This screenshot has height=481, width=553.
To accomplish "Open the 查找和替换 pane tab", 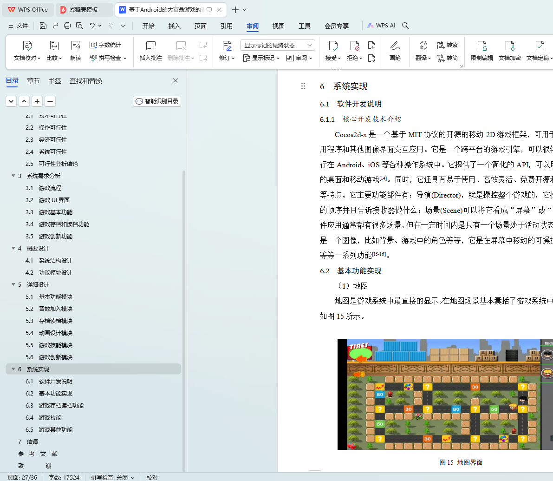I will tap(86, 81).
